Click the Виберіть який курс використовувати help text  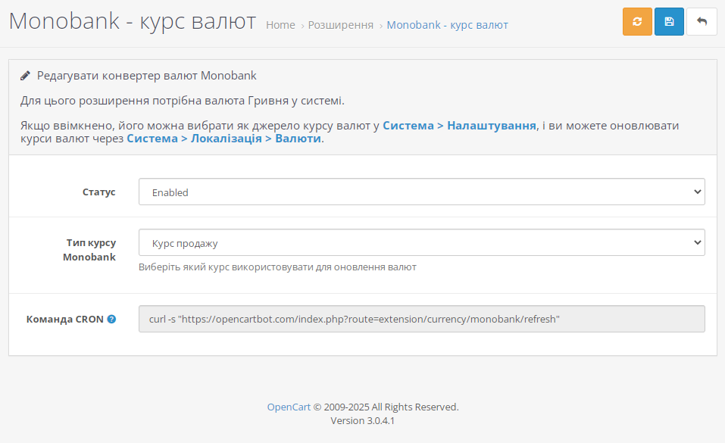tap(277, 267)
